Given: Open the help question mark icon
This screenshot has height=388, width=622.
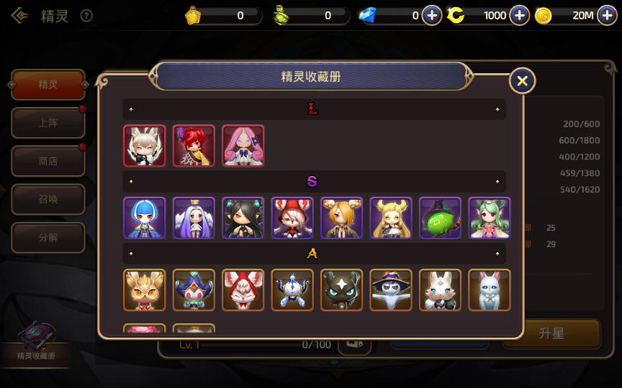Looking at the screenshot, I should [86, 16].
